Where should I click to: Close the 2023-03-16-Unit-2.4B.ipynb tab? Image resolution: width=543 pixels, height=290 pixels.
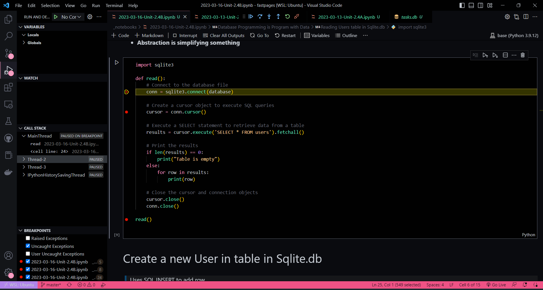(x=185, y=17)
